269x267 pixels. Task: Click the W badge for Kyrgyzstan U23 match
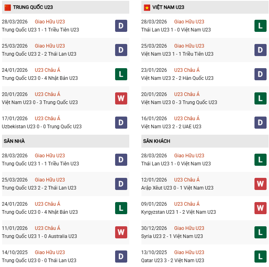pos(261,208)
